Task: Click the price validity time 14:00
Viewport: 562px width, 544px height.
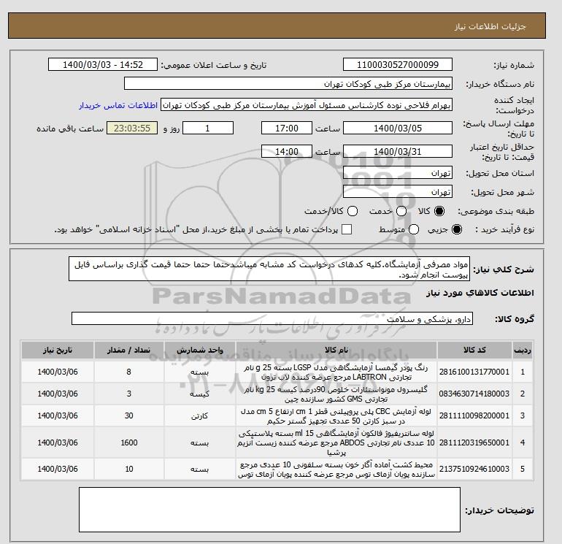Action: pyautogui.click(x=287, y=151)
